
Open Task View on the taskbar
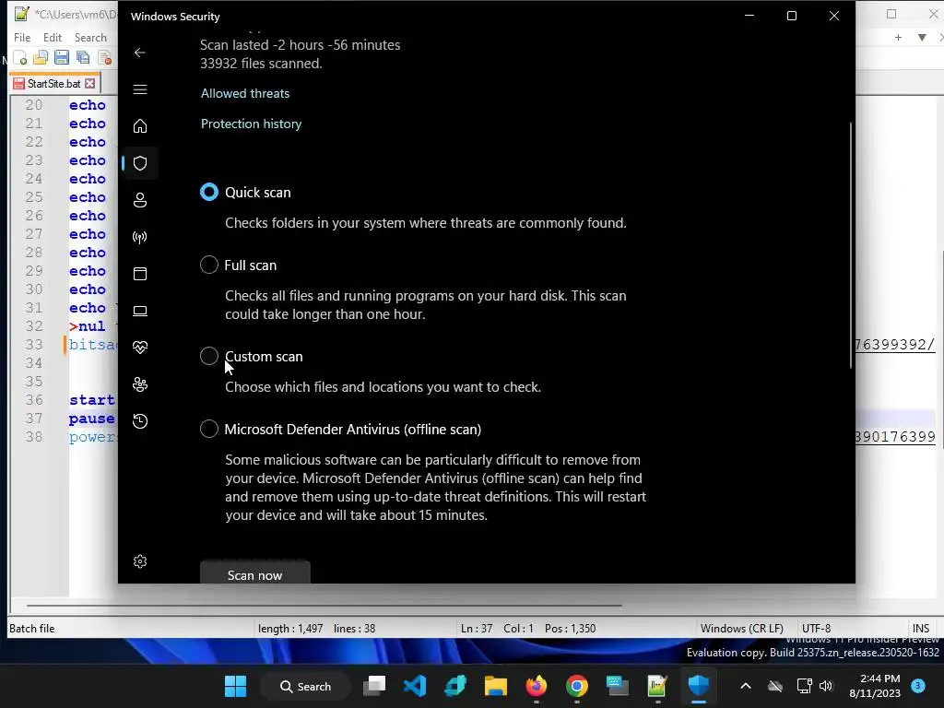tap(374, 686)
